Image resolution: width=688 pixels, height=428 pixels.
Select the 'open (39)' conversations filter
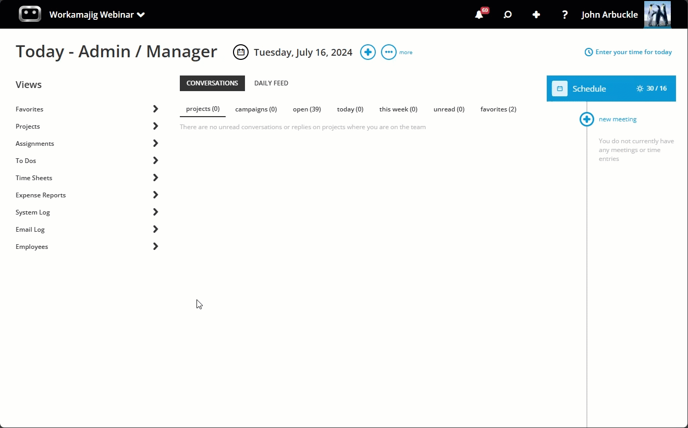point(306,109)
